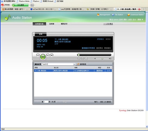The image size is (148, 131).
Task: Click the Trend Micro toolbar logo
Action: pos(5,5)
